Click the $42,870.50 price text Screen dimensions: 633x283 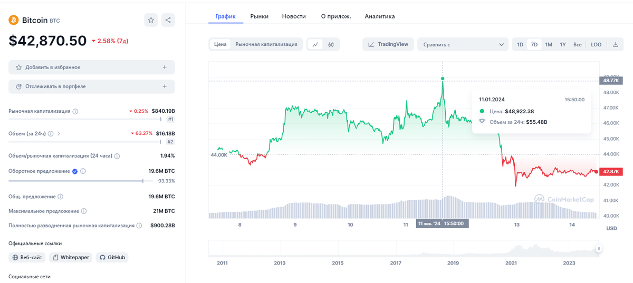point(47,41)
